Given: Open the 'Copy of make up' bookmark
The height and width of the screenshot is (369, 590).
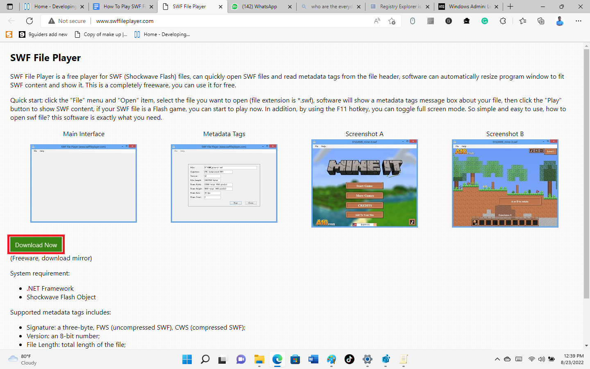Looking at the screenshot, I should click(x=101, y=34).
